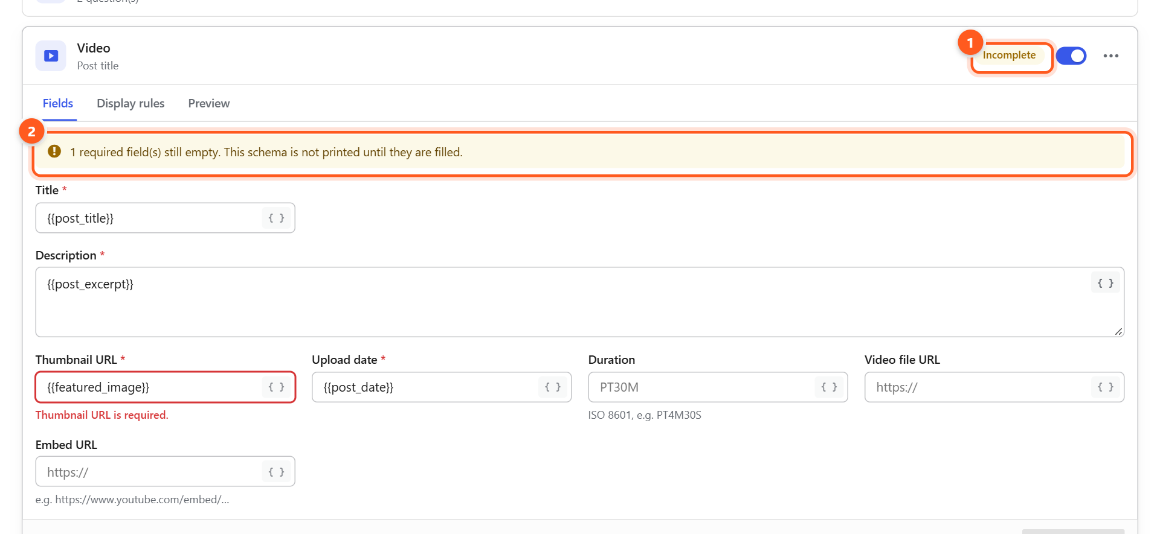Click the youtube embed example hint text
Image resolution: width=1160 pixels, height=534 pixels.
[x=132, y=500]
